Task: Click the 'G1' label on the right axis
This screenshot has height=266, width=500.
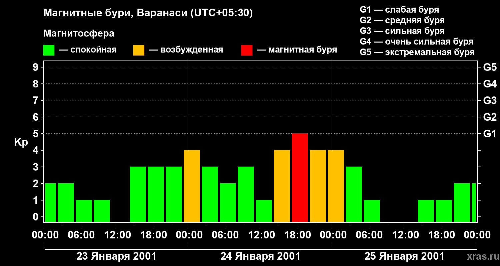Action: [490, 134]
